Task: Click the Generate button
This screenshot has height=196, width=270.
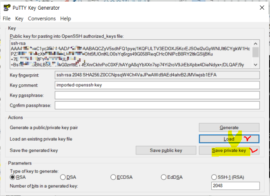Action: pyautogui.click(x=229, y=127)
